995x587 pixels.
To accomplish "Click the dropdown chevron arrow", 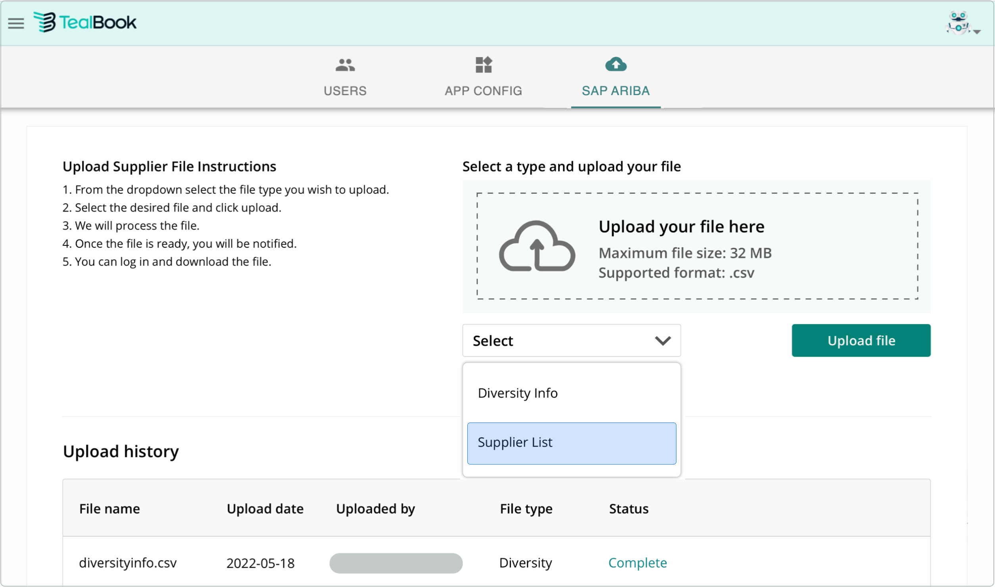I will click(663, 340).
